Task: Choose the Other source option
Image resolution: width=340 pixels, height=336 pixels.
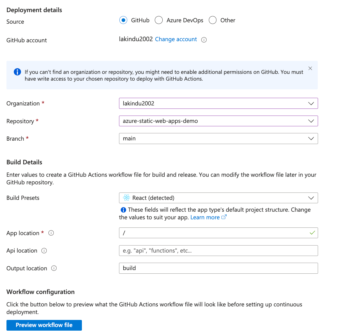Action: click(x=213, y=20)
